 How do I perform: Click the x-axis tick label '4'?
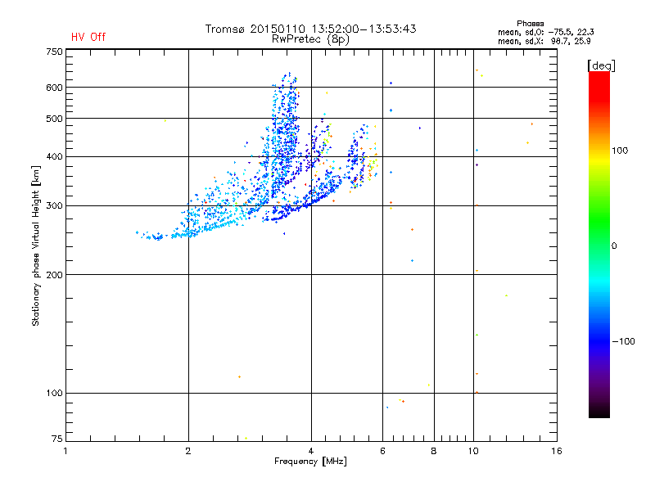coord(311,451)
